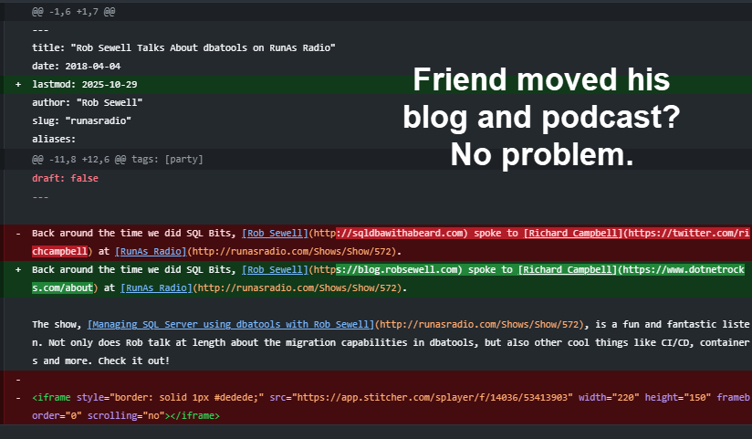Image resolution: width=752 pixels, height=439 pixels.
Task: Click the plus marker beside the lastmod line
Action: tap(18, 85)
